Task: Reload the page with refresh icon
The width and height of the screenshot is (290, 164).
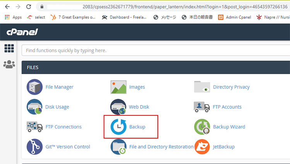Action: click(x=29, y=7)
